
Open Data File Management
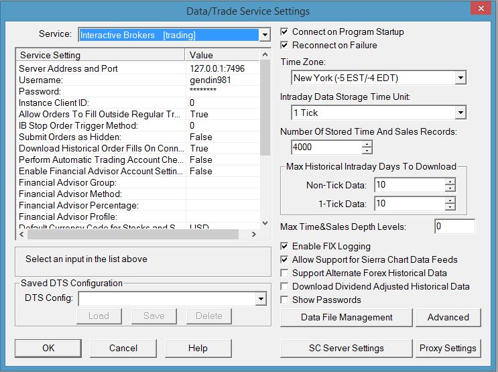(x=347, y=317)
